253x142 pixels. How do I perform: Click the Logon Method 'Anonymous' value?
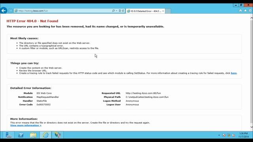click(x=132, y=101)
